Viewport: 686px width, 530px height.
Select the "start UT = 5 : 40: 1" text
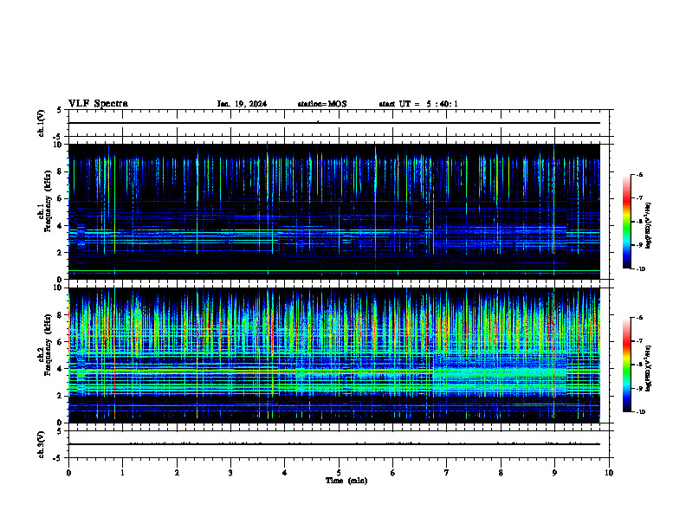[x=418, y=104]
